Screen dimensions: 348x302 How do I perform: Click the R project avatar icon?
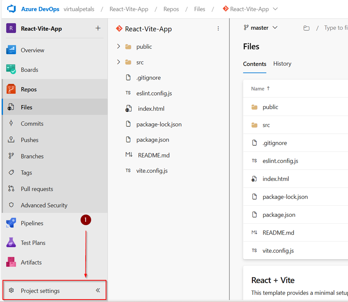point(11,29)
